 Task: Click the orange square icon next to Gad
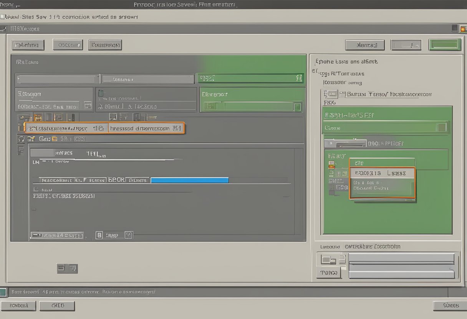coord(54,139)
